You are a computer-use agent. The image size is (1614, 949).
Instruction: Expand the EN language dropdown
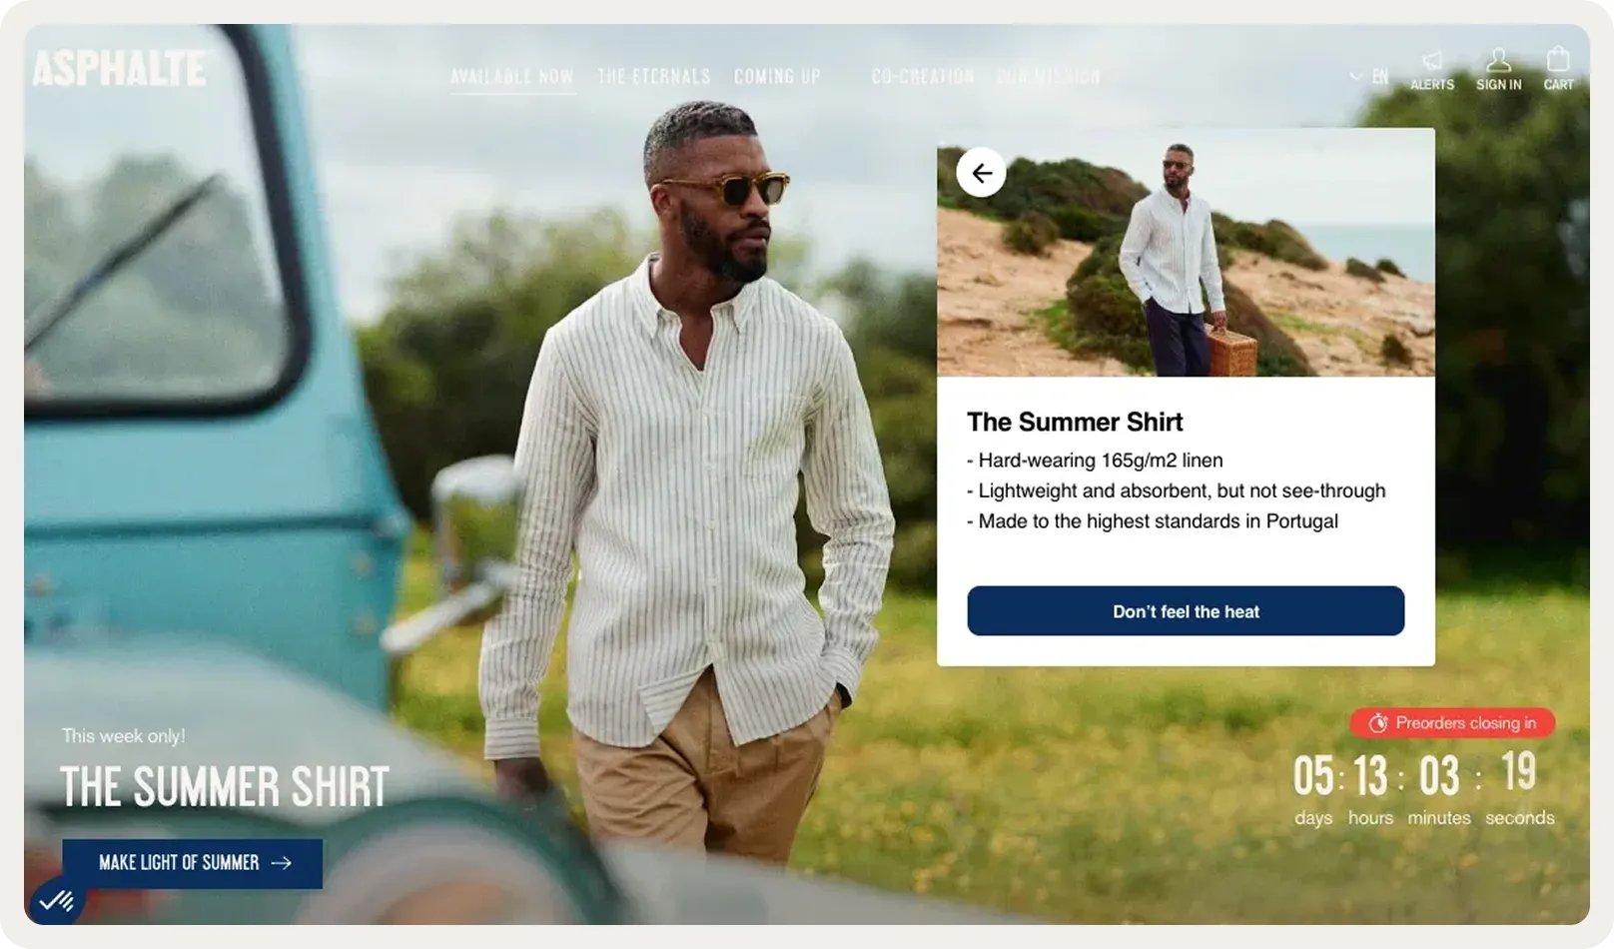pyautogui.click(x=1369, y=76)
